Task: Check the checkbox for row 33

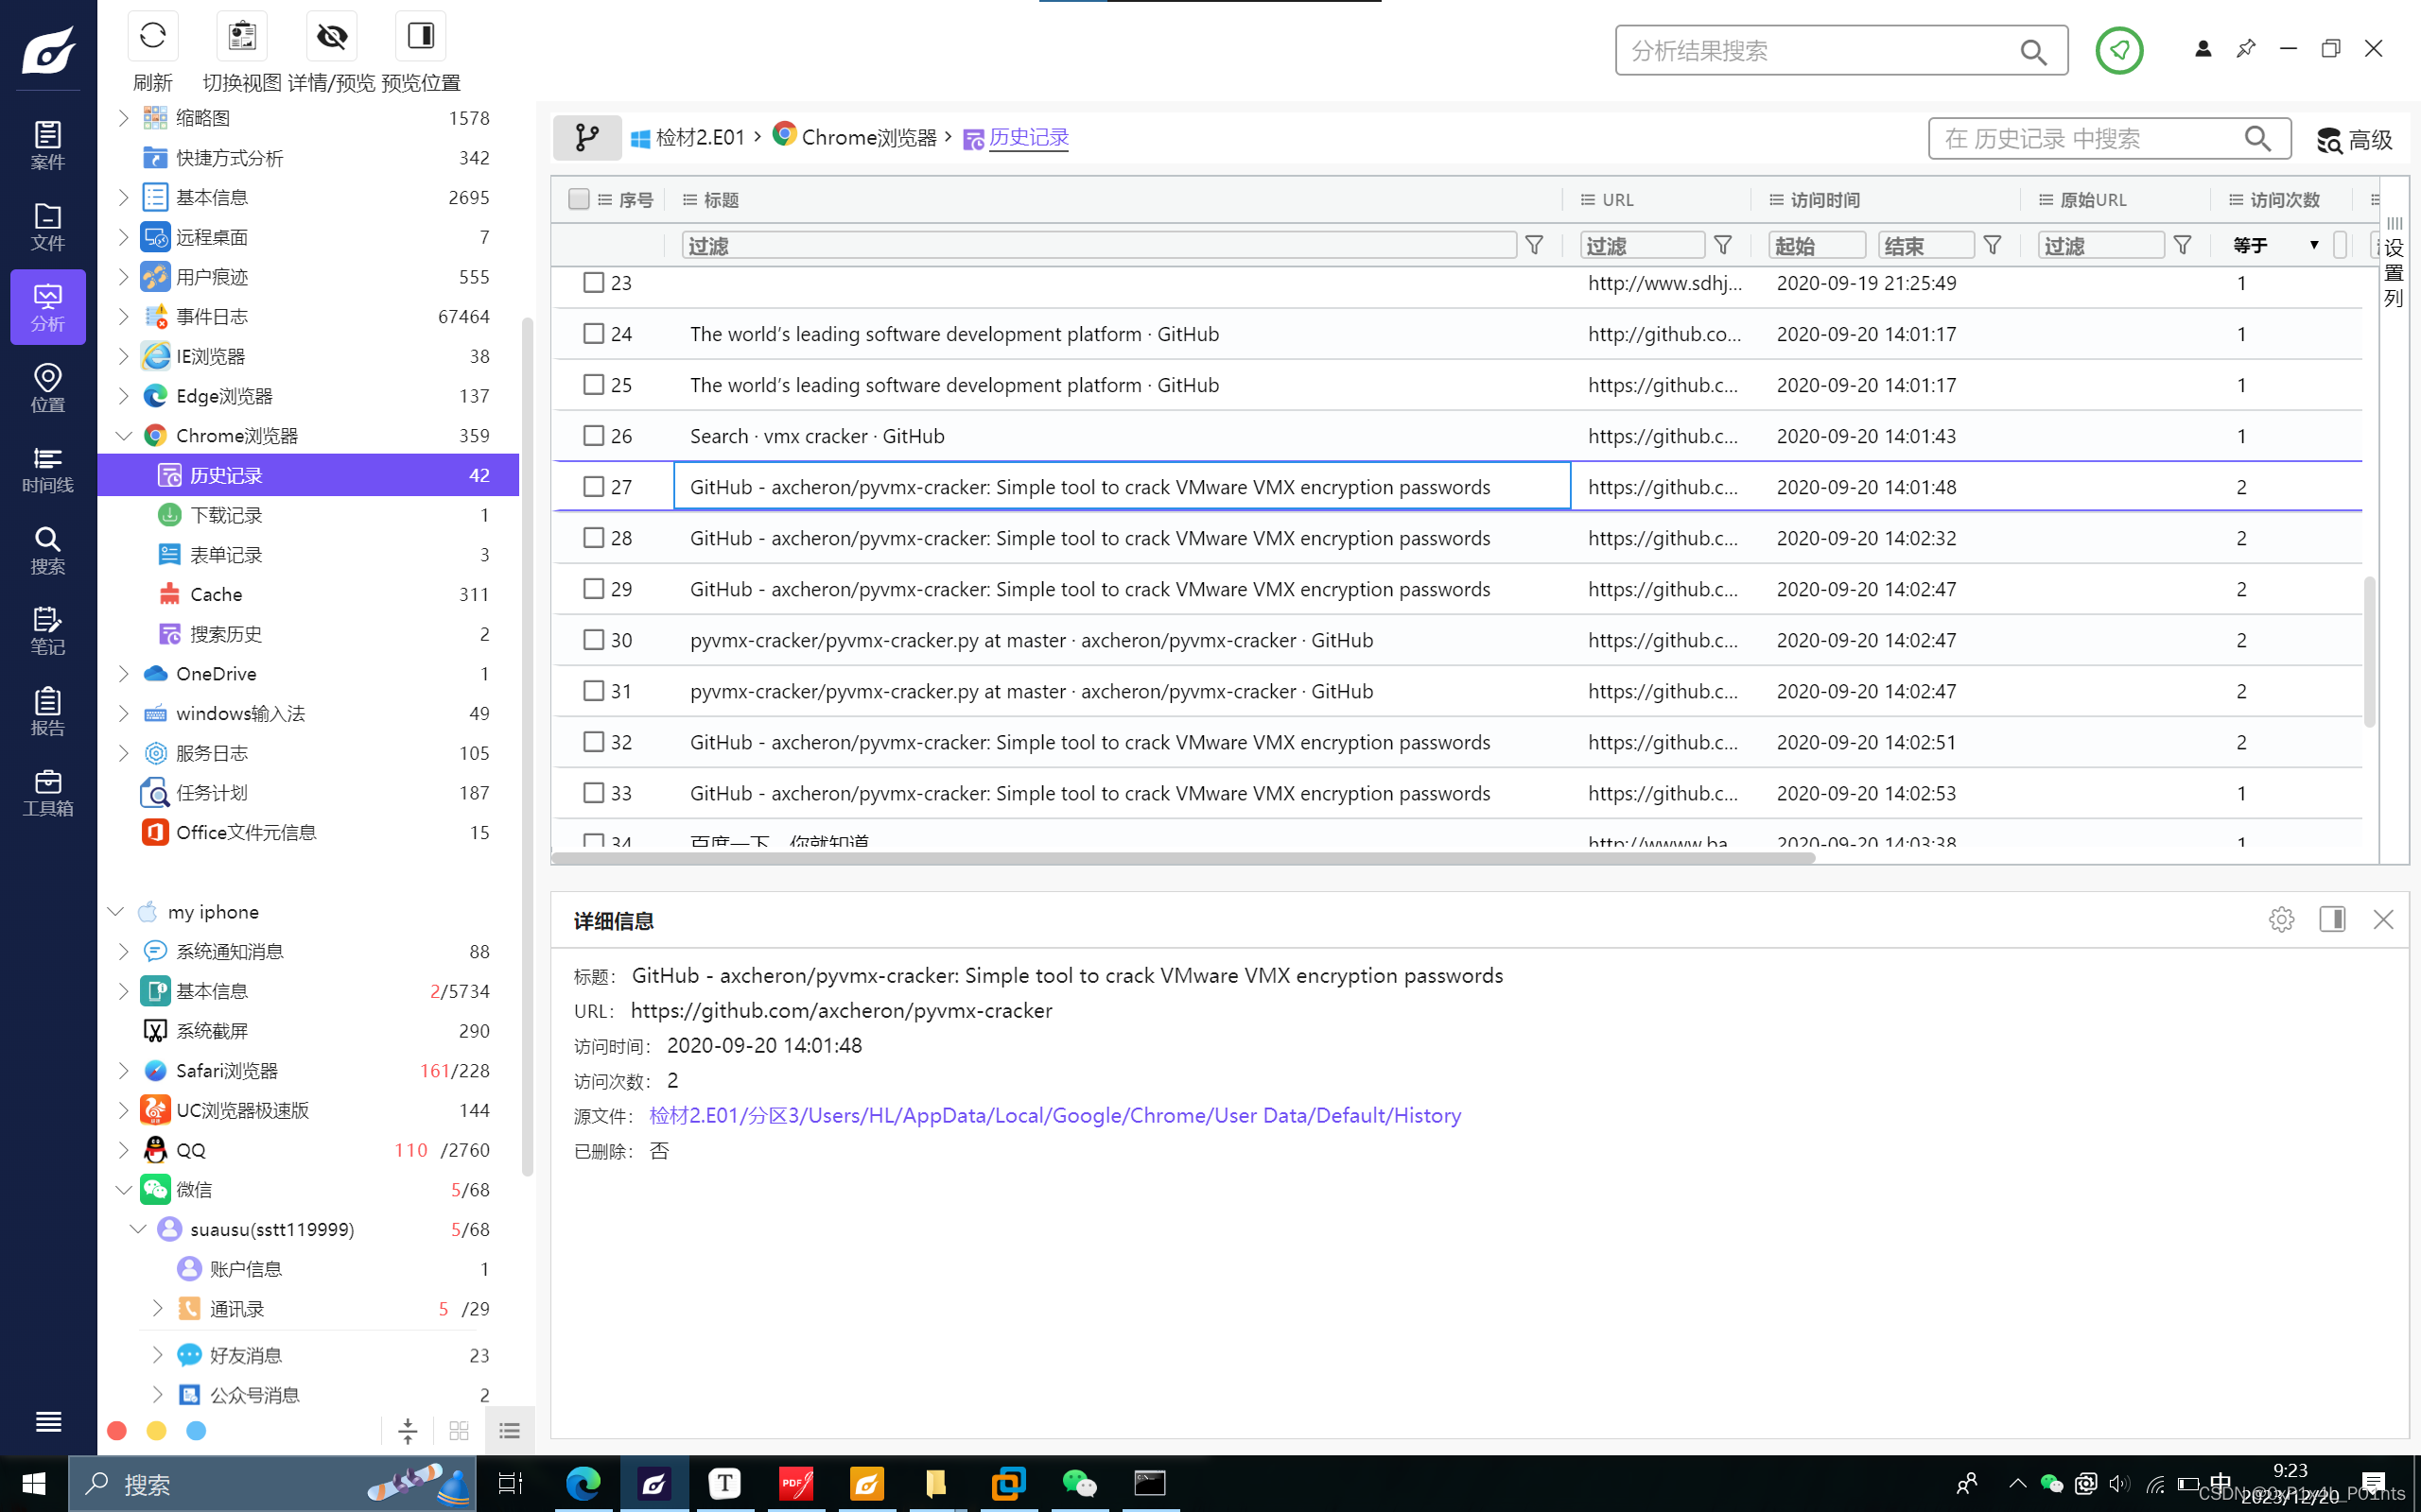Action: tap(593, 792)
